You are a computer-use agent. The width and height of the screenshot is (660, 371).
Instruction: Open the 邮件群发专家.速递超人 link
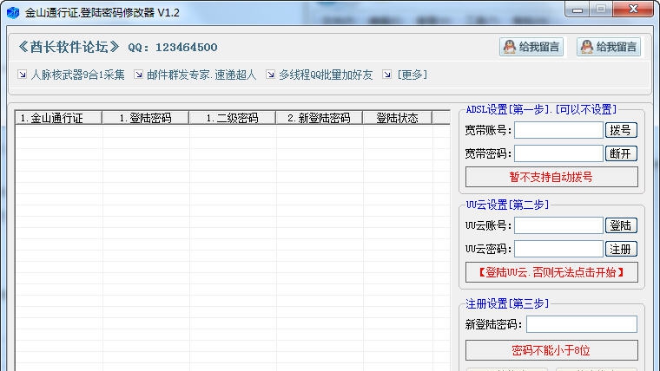pyautogui.click(x=201, y=75)
